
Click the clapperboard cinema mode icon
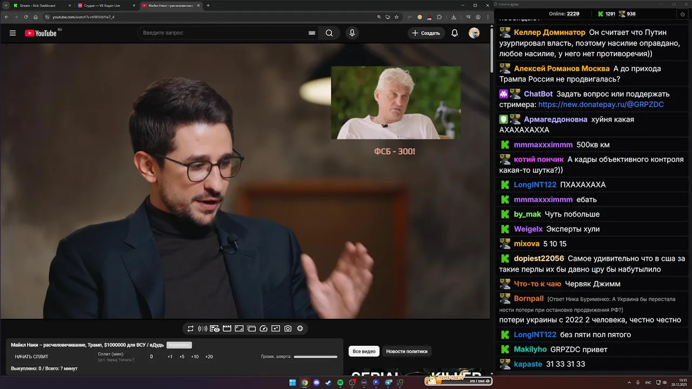227,328
